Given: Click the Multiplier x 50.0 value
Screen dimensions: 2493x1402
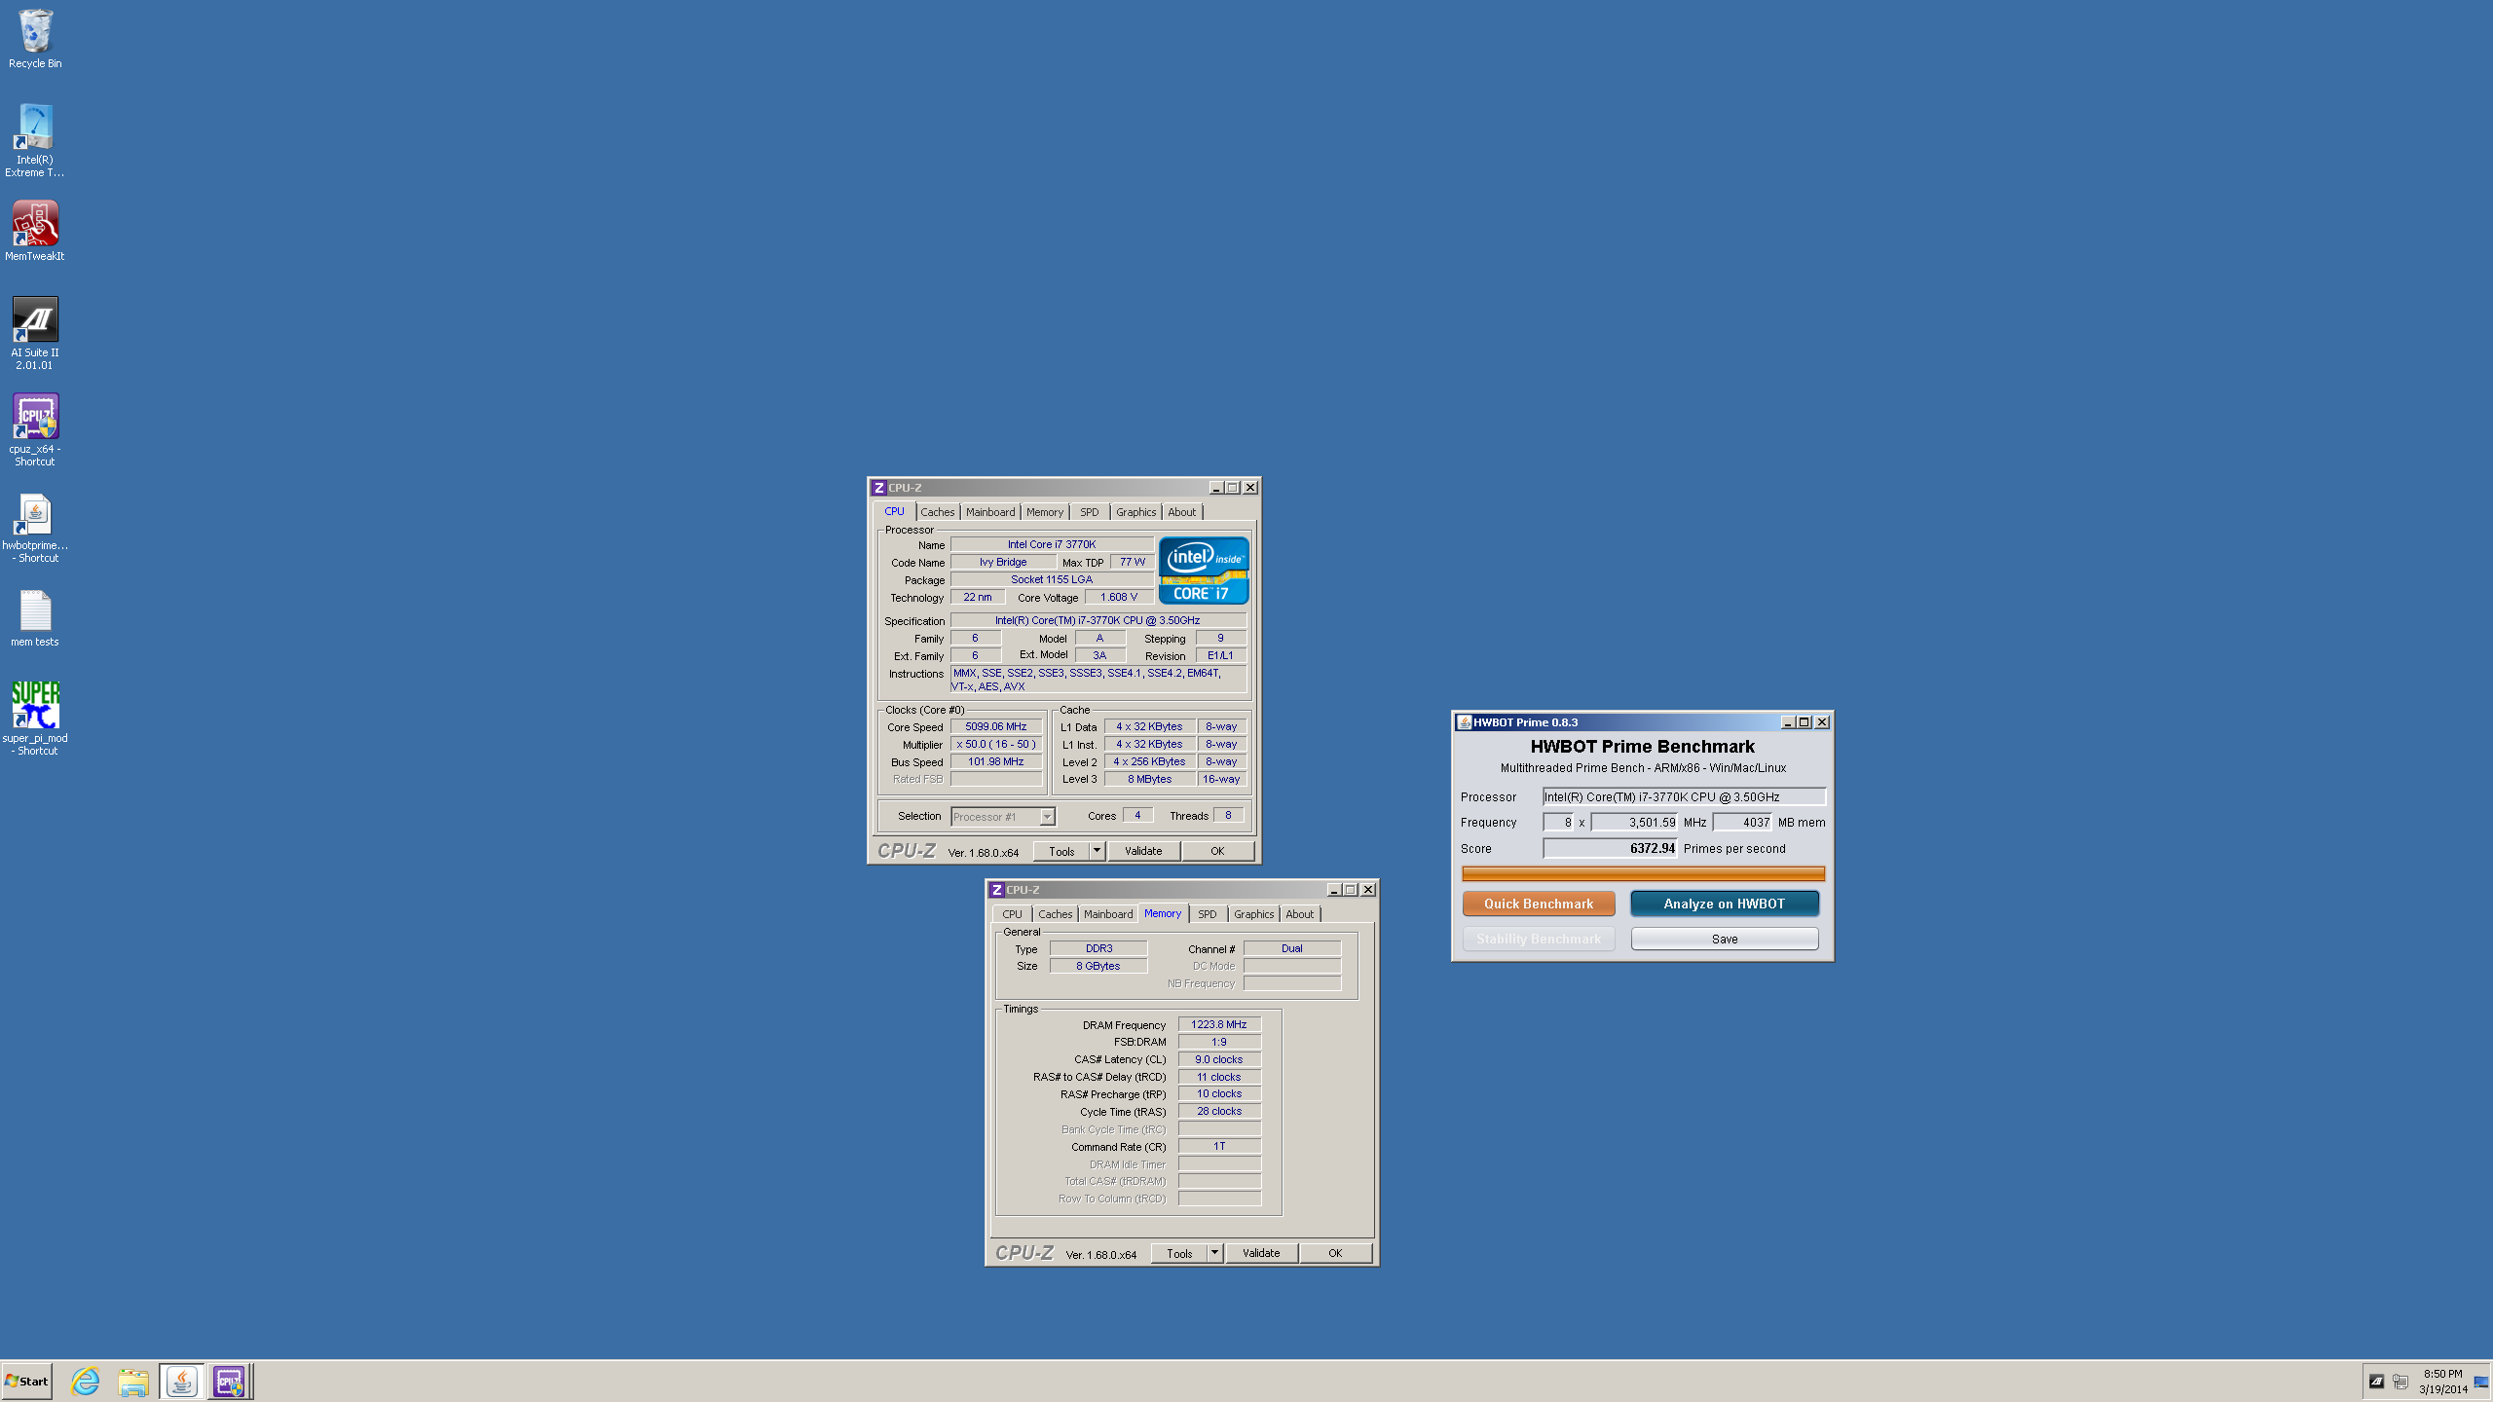Looking at the screenshot, I should tap(996, 744).
